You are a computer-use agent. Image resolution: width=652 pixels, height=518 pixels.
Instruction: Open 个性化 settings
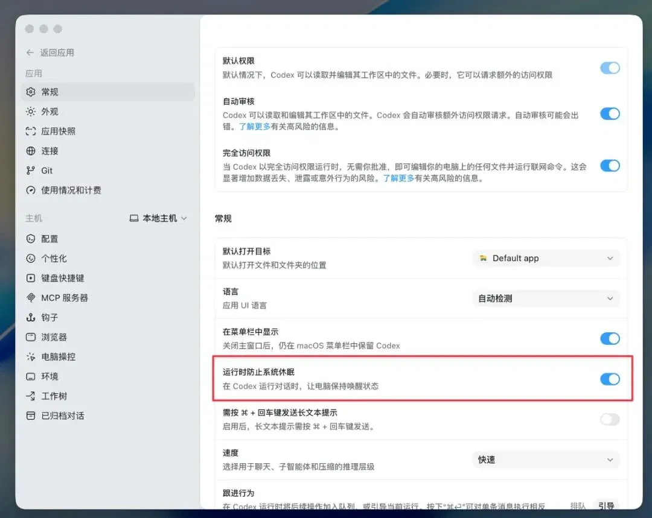coord(107,258)
